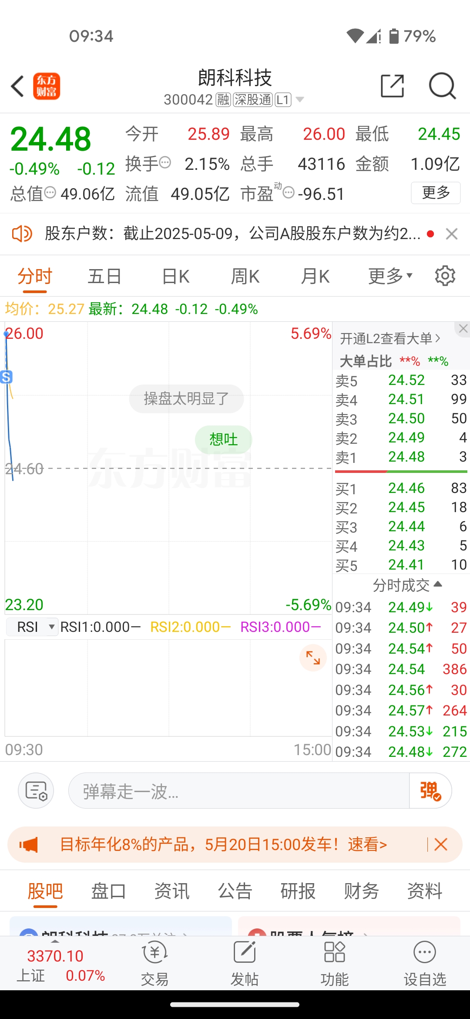Viewport: 470px width, 1019px height.
Task: Open 功能 functions grid icon
Action: [x=335, y=964]
